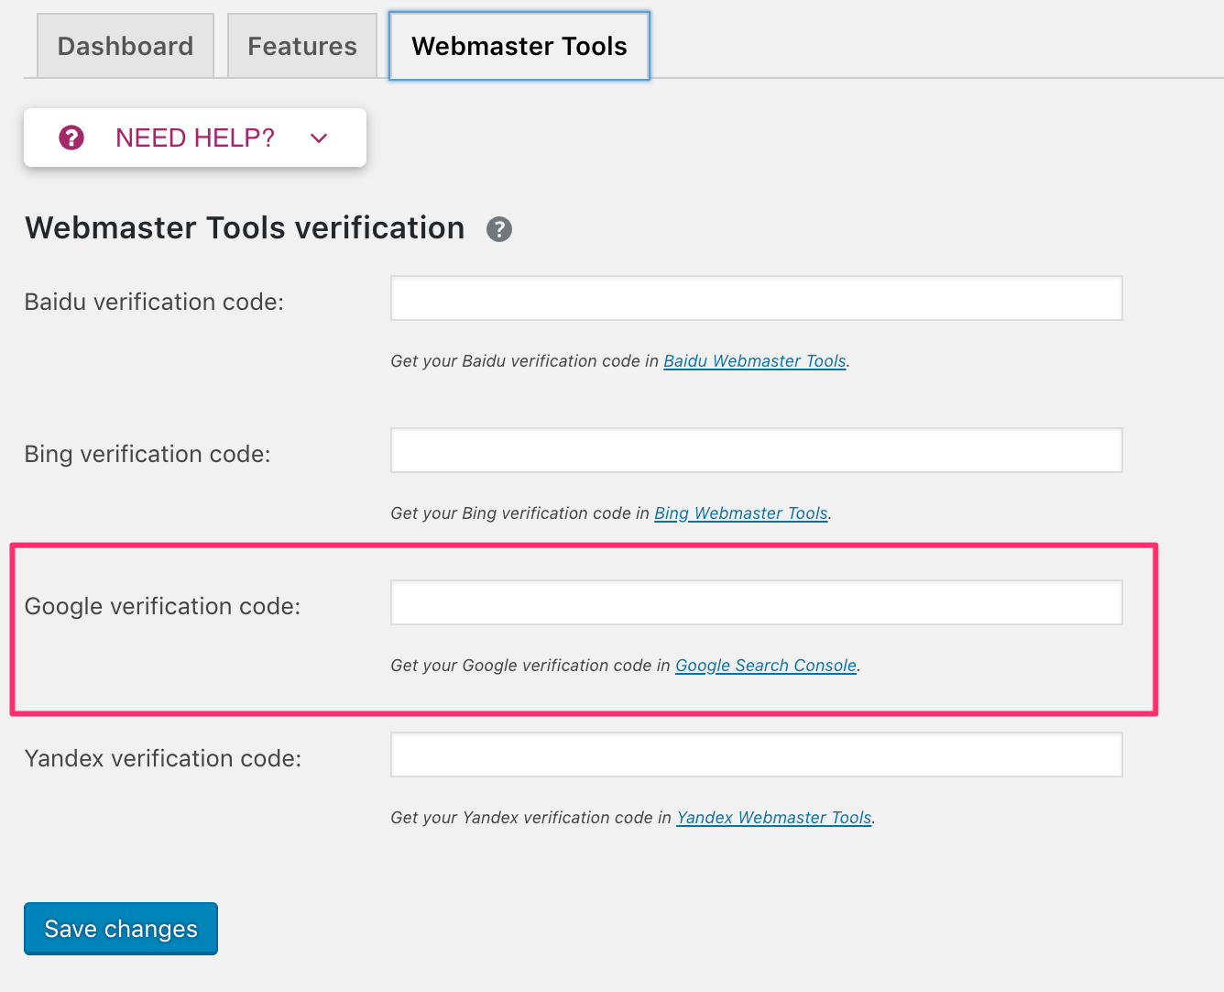The width and height of the screenshot is (1224, 992).
Task: Click the pink question mark help icon
Action: click(71, 138)
